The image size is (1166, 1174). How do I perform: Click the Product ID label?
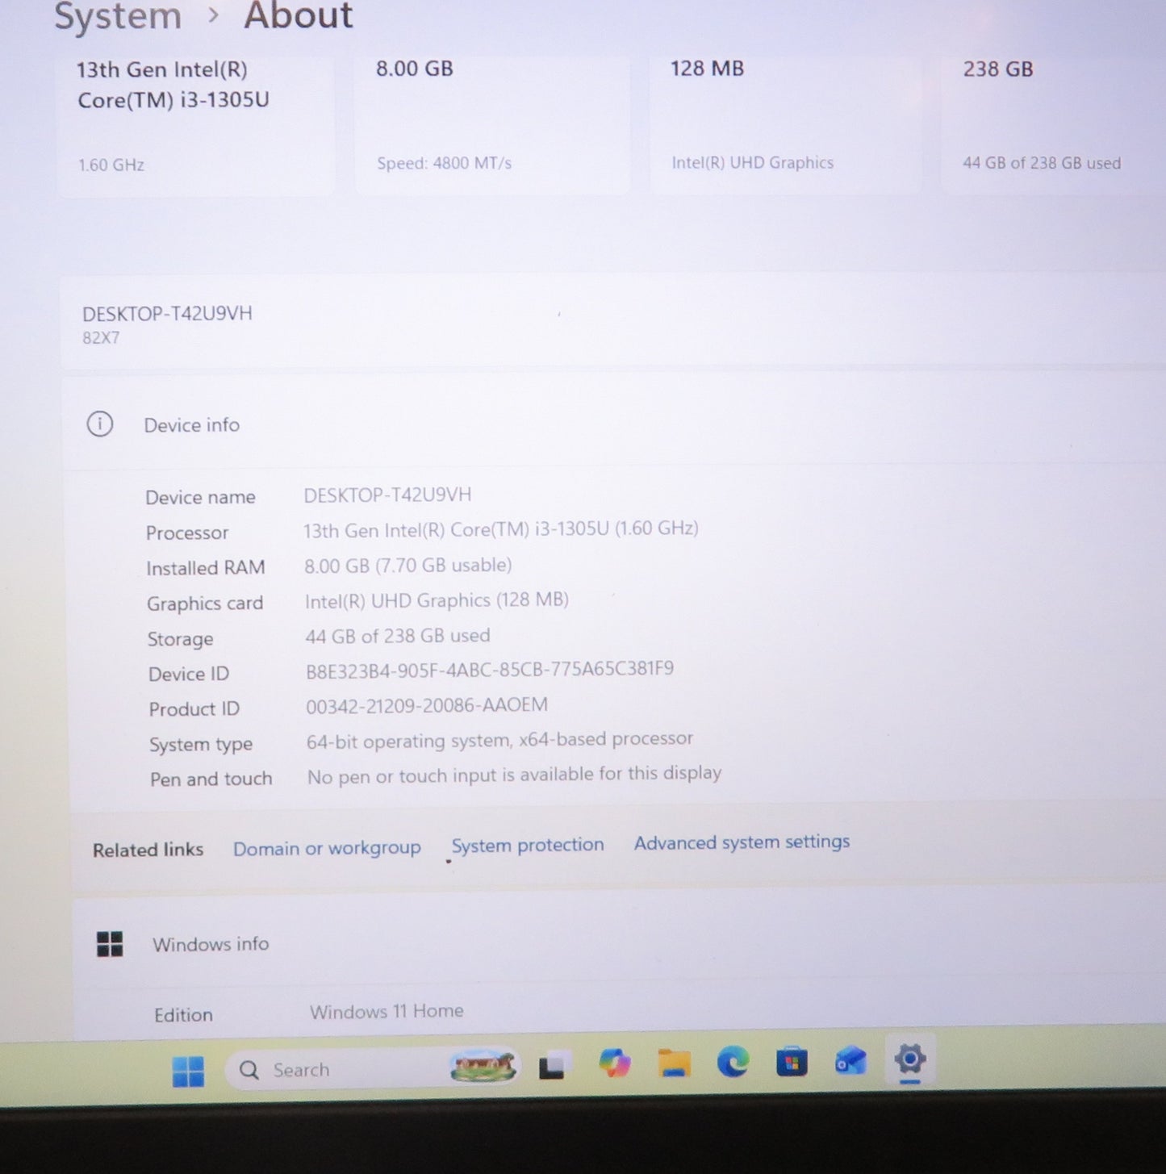tap(194, 709)
